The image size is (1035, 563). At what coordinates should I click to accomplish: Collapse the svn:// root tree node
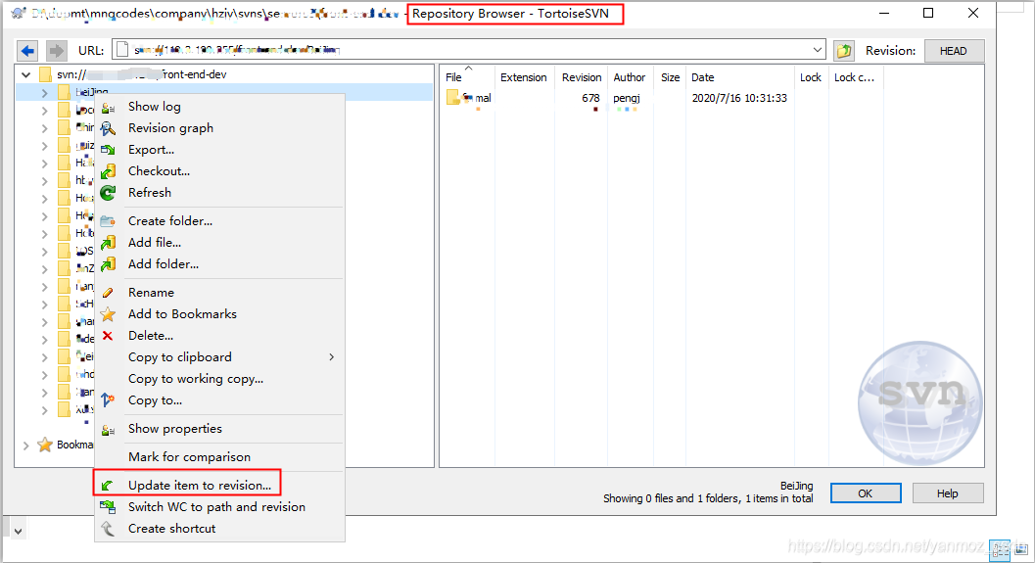click(26, 74)
